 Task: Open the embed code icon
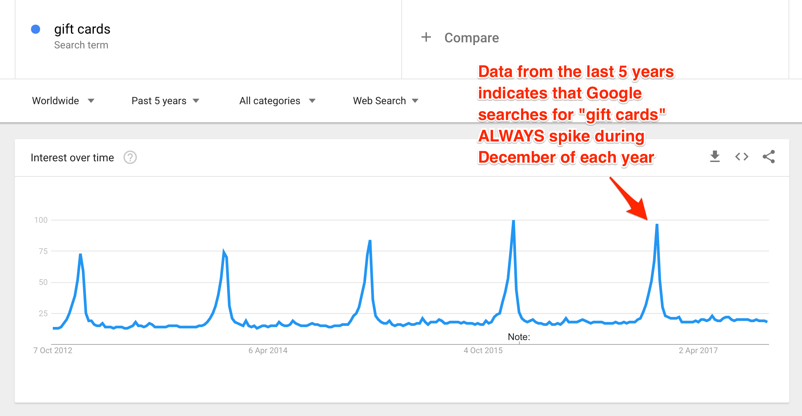point(742,157)
